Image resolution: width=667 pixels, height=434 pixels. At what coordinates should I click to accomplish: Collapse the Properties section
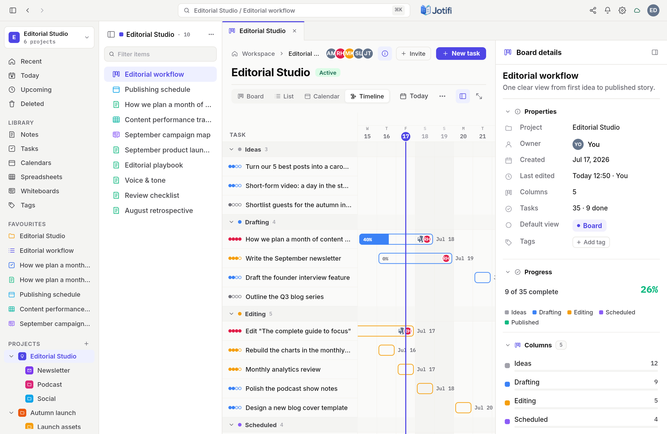(507, 112)
